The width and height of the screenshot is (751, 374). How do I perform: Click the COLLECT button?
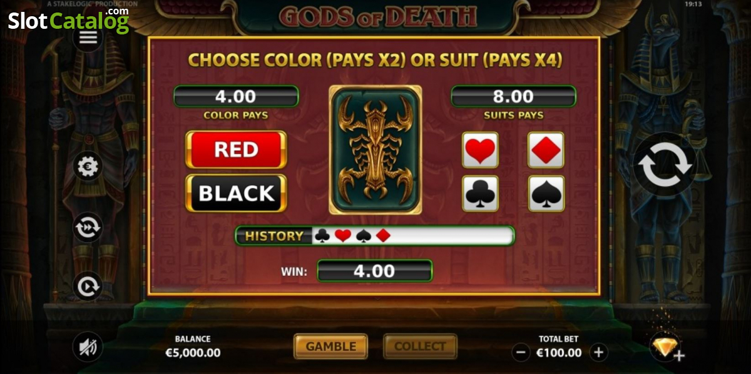click(420, 346)
